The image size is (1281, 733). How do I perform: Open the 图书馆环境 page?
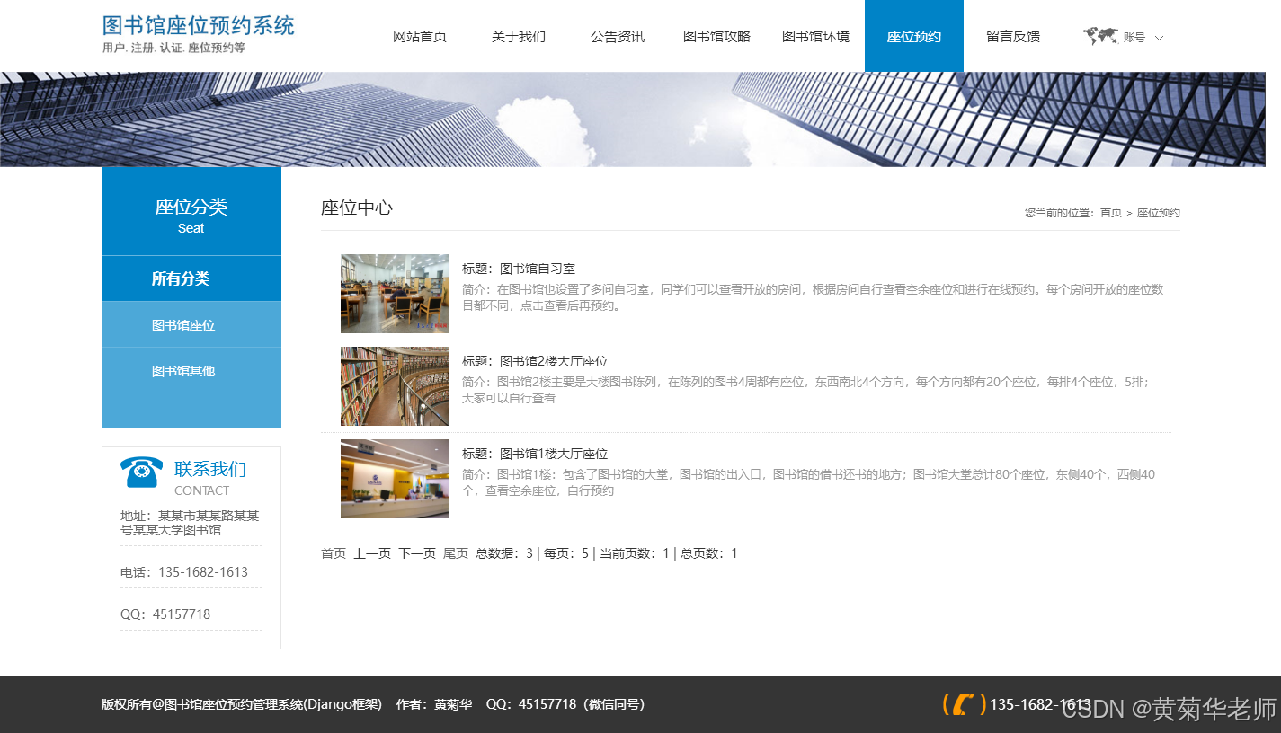point(816,37)
